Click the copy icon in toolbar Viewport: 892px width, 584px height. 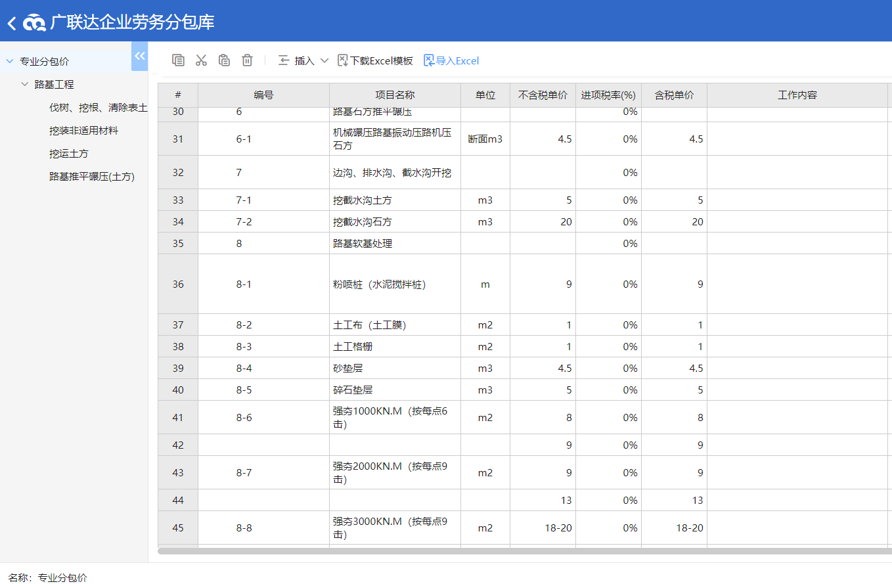[x=178, y=60]
